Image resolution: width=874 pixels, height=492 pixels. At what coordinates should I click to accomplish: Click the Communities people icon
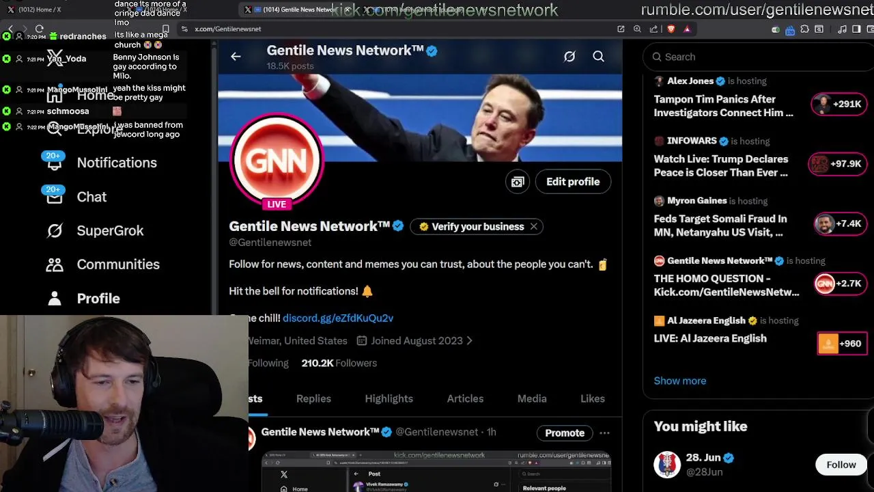pos(55,264)
